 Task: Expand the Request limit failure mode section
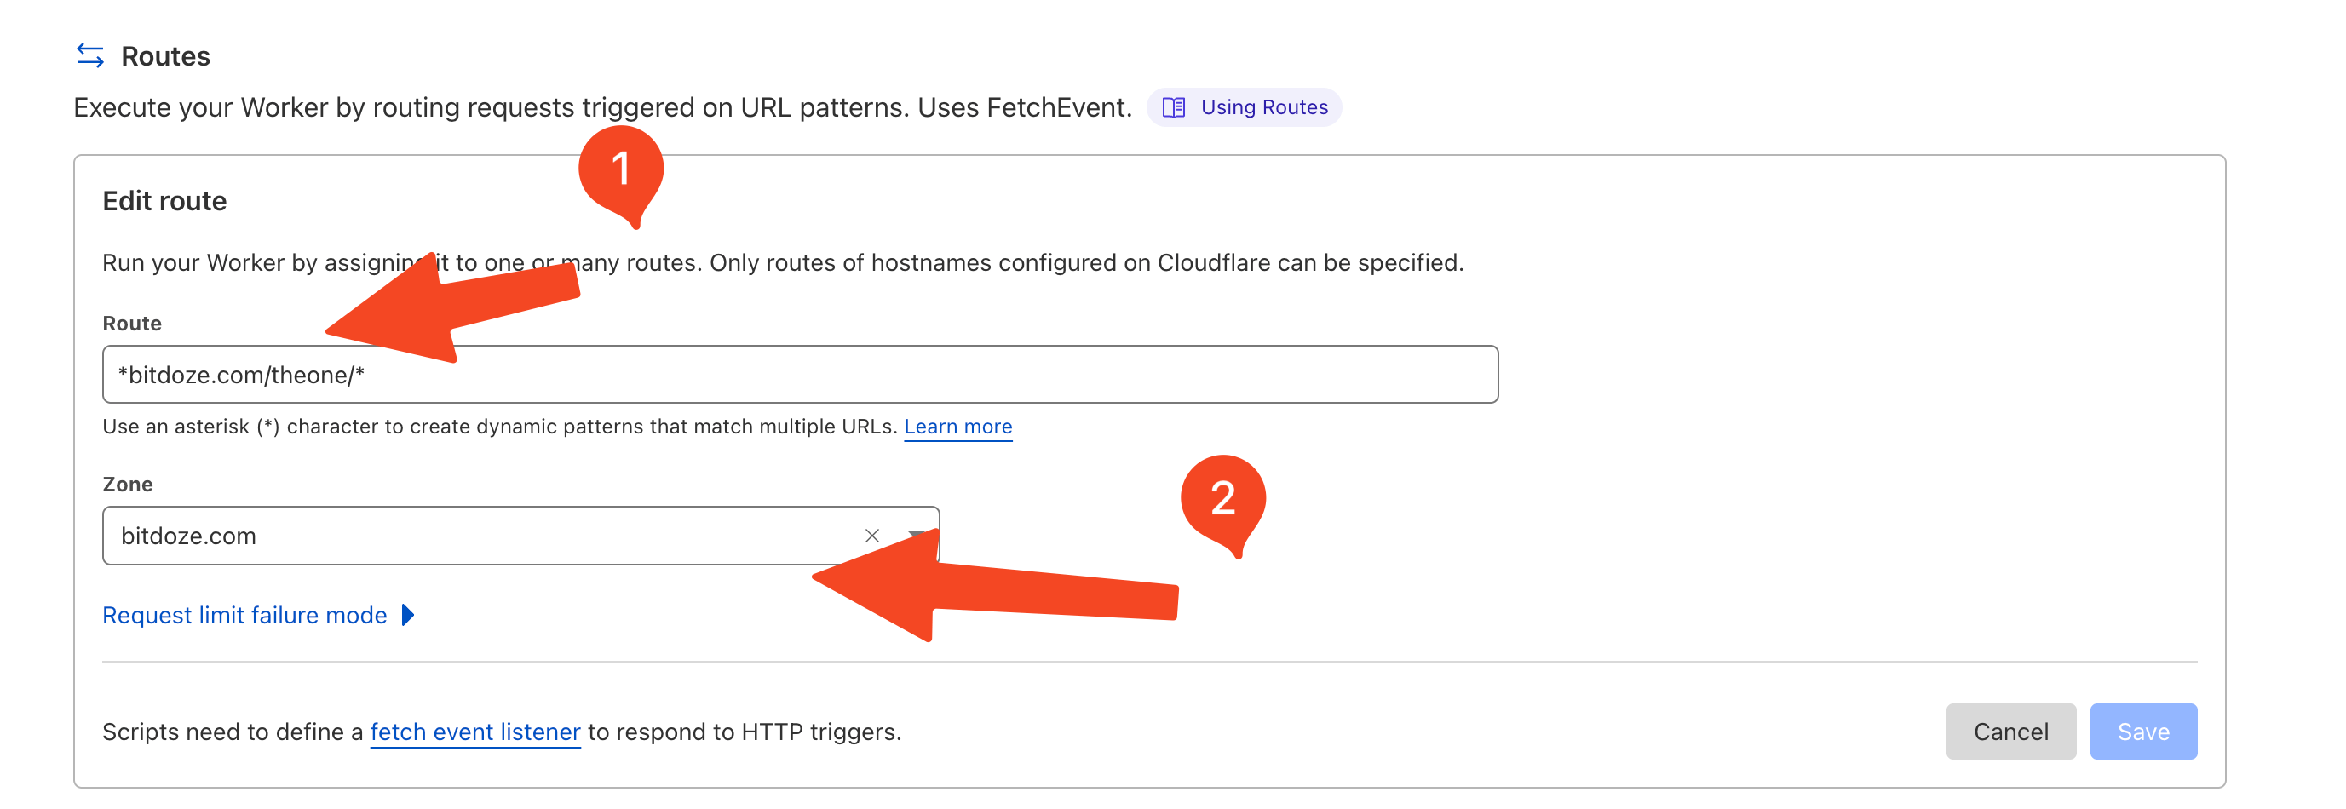(x=247, y=615)
